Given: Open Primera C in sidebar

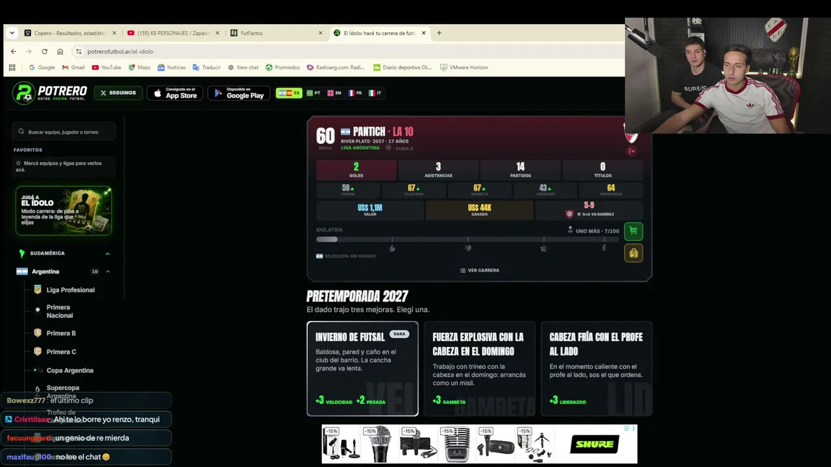Looking at the screenshot, I should (61, 352).
